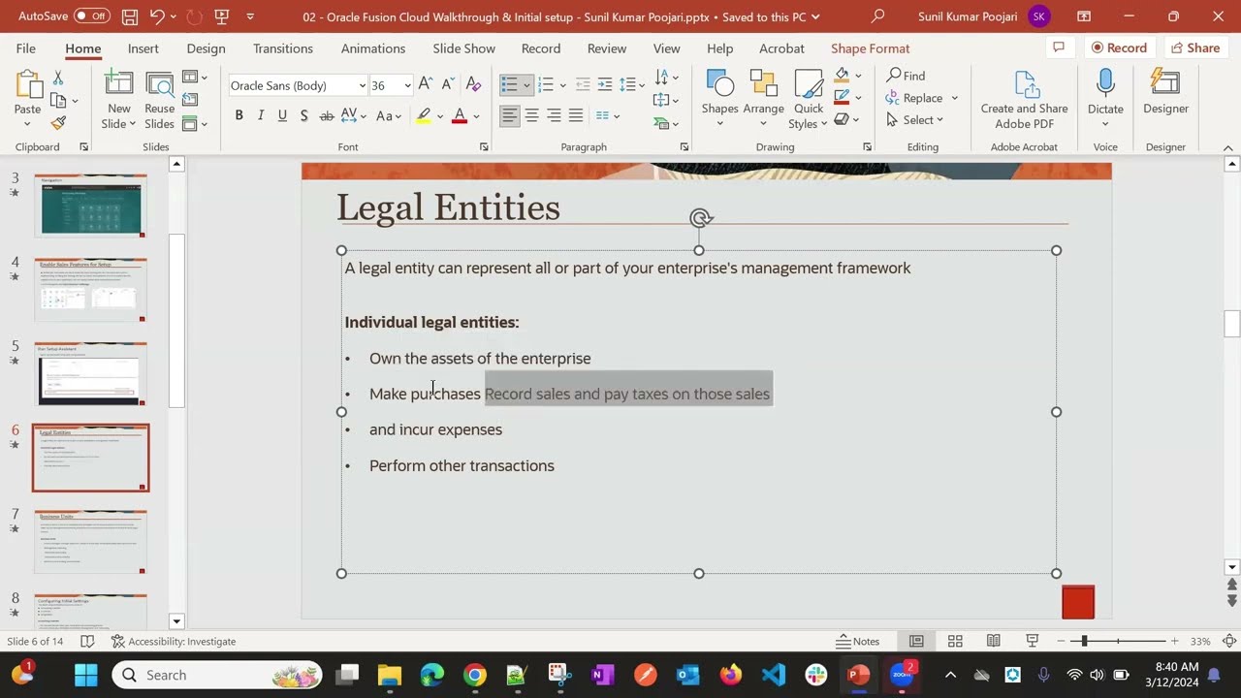Decrease font size icon

(x=449, y=85)
